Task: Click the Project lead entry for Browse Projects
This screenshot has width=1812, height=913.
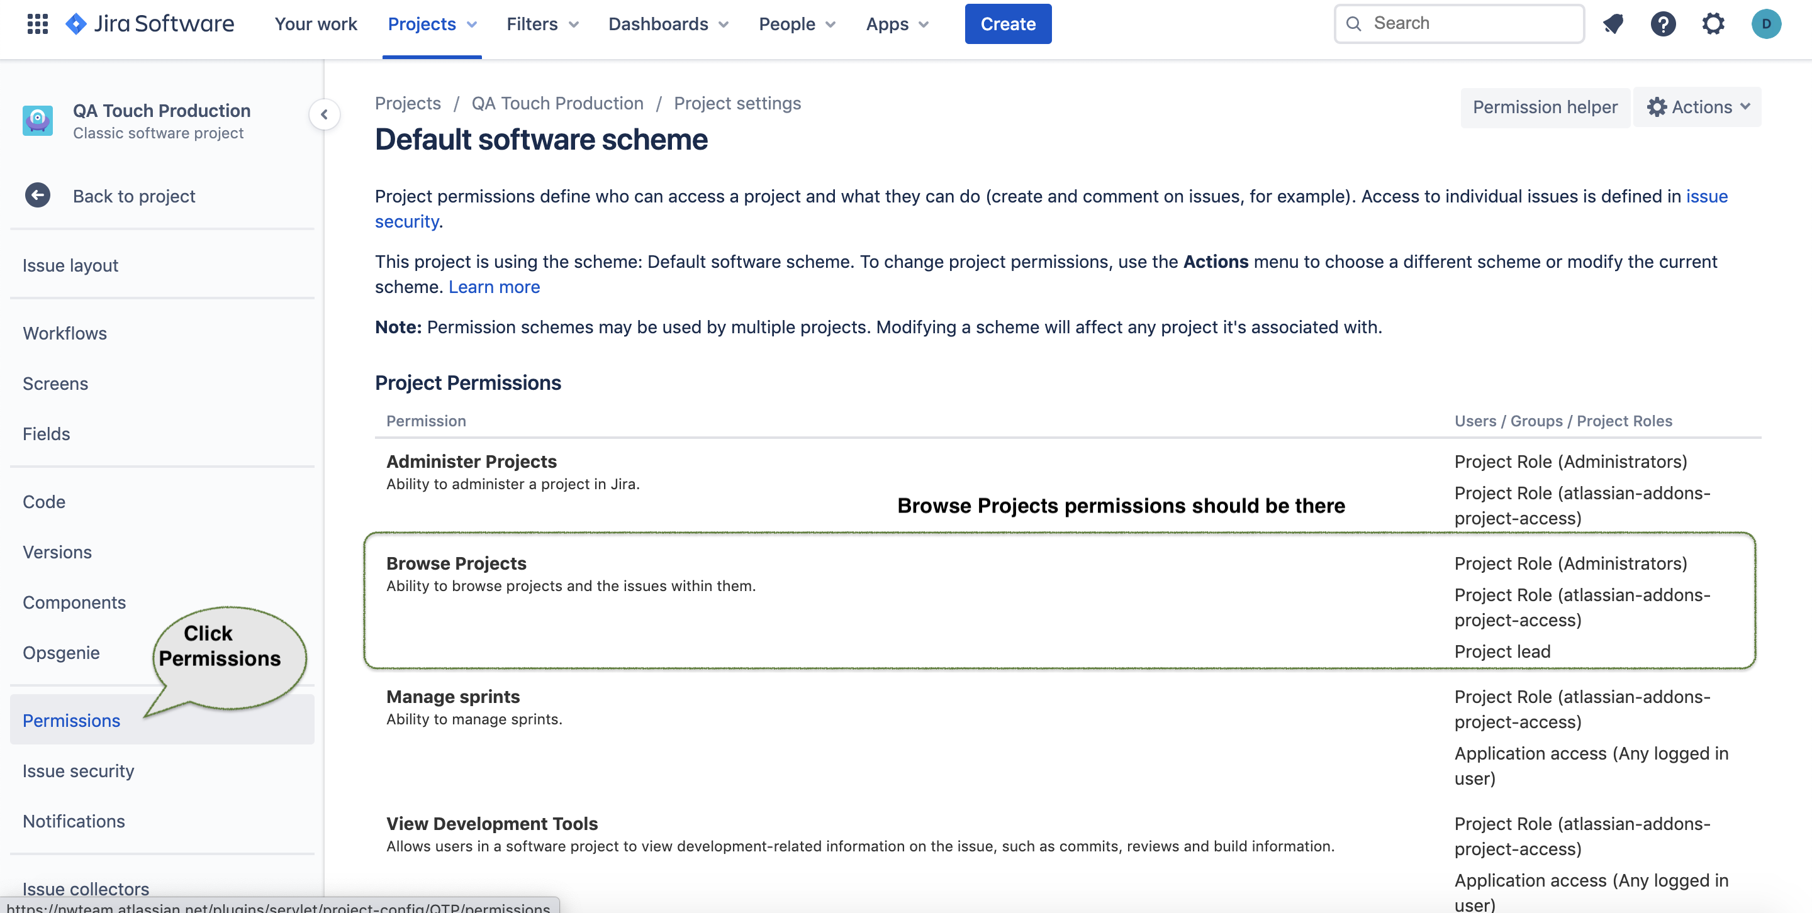Action: (1502, 651)
